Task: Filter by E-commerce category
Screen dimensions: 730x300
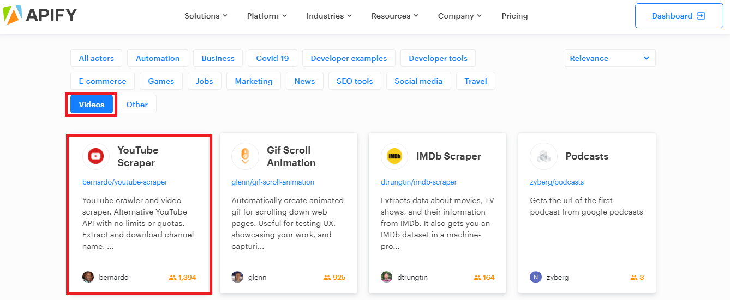Action: (103, 81)
